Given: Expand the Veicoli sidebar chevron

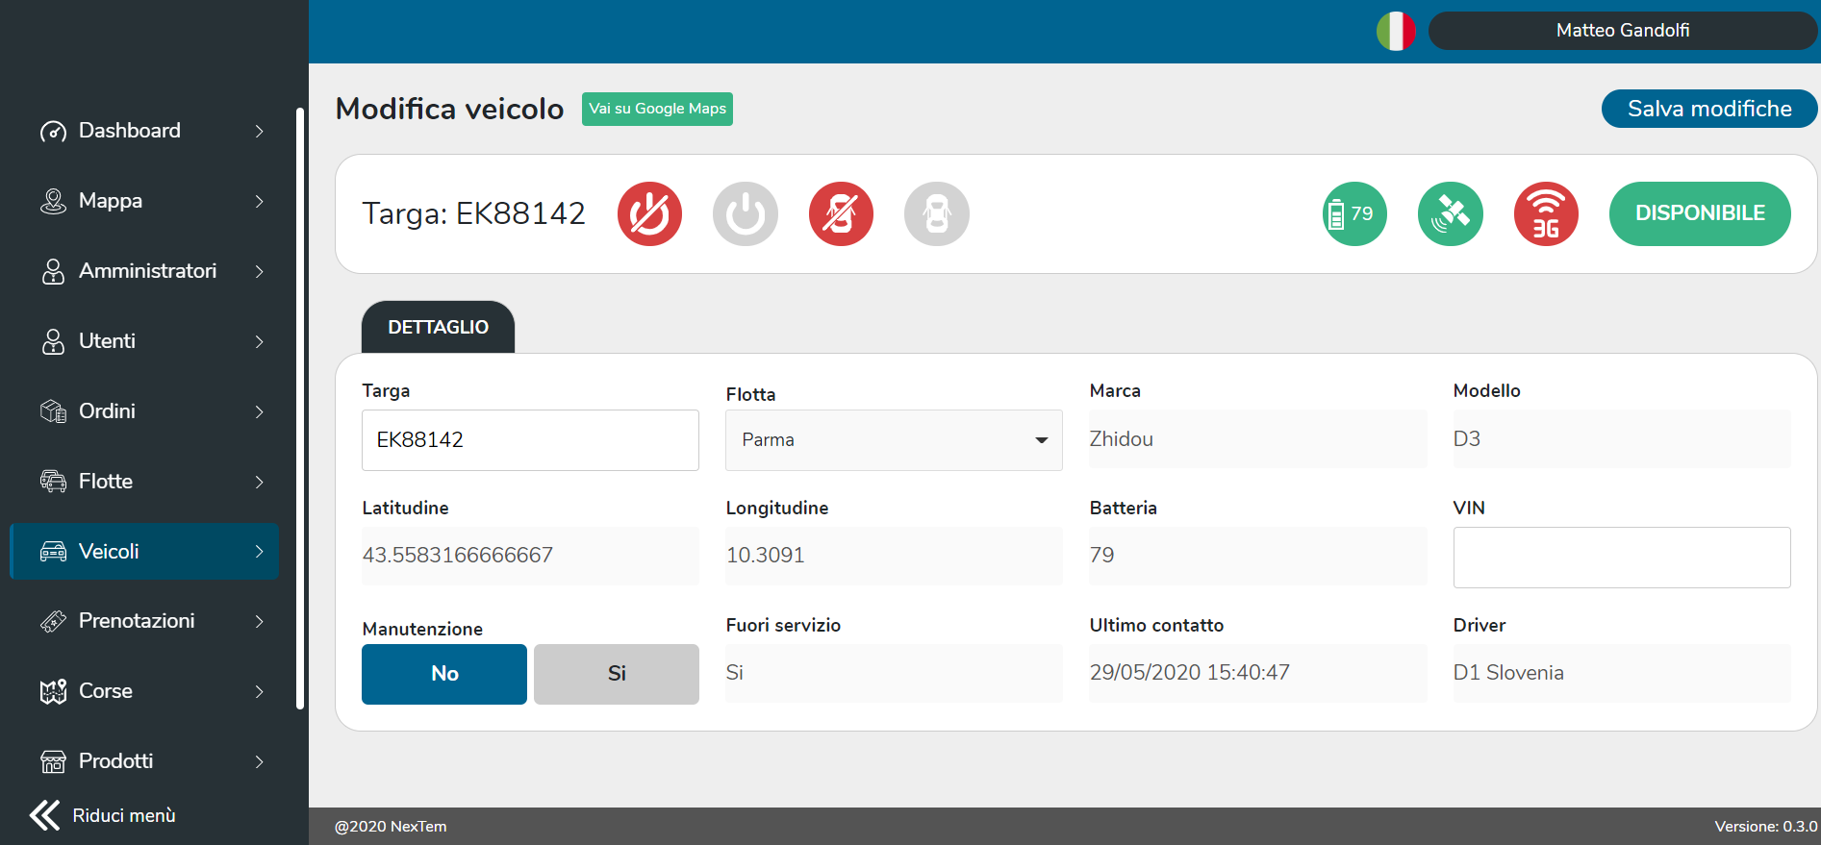Looking at the screenshot, I should (259, 552).
